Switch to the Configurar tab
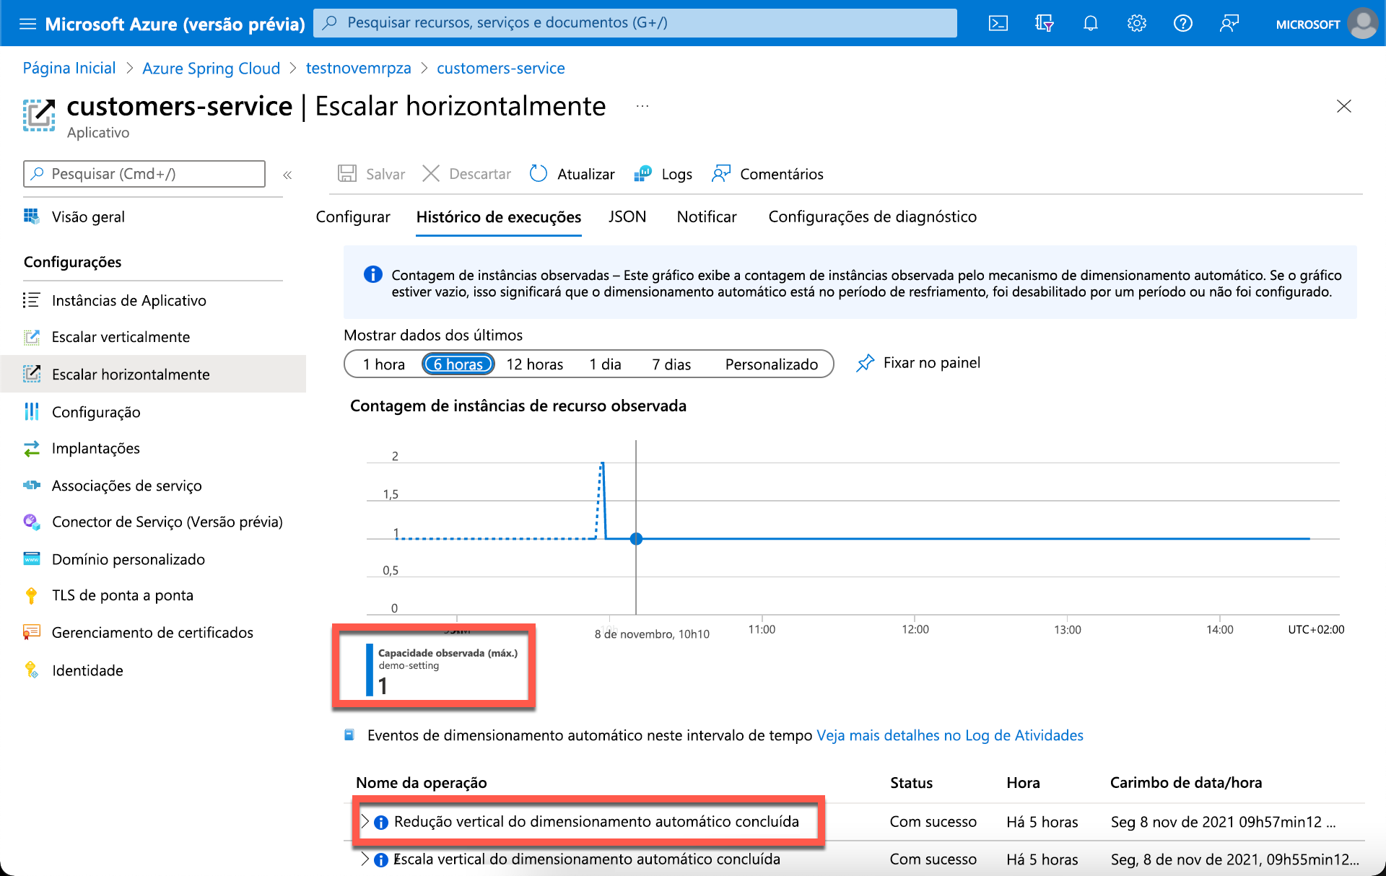This screenshot has width=1386, height=876. coord(352,217)
